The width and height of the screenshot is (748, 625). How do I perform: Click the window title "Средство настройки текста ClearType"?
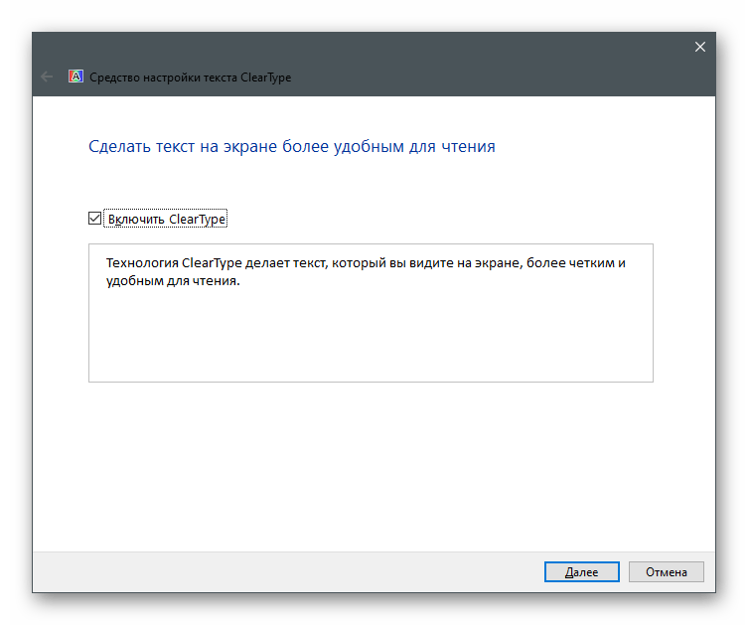tap(191, 78)
